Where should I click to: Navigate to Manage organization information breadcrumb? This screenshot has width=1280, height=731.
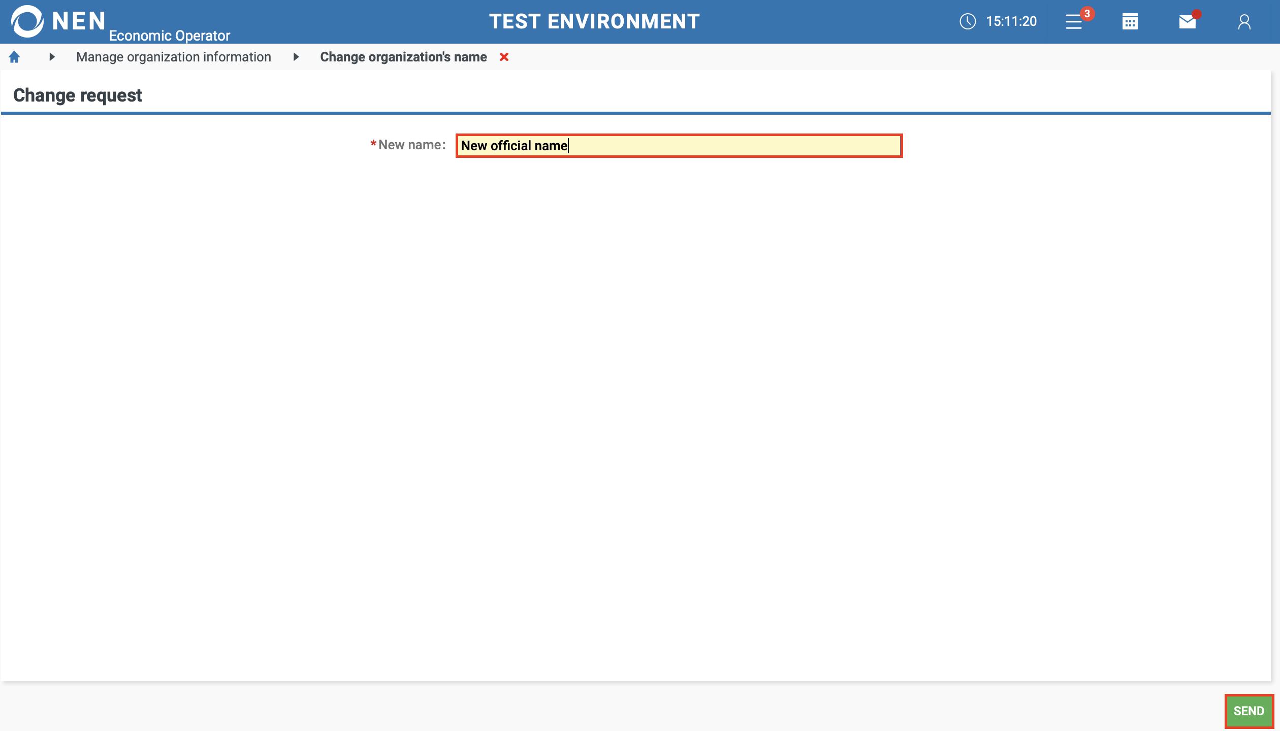pyautogui.click(x=174, y=57)
